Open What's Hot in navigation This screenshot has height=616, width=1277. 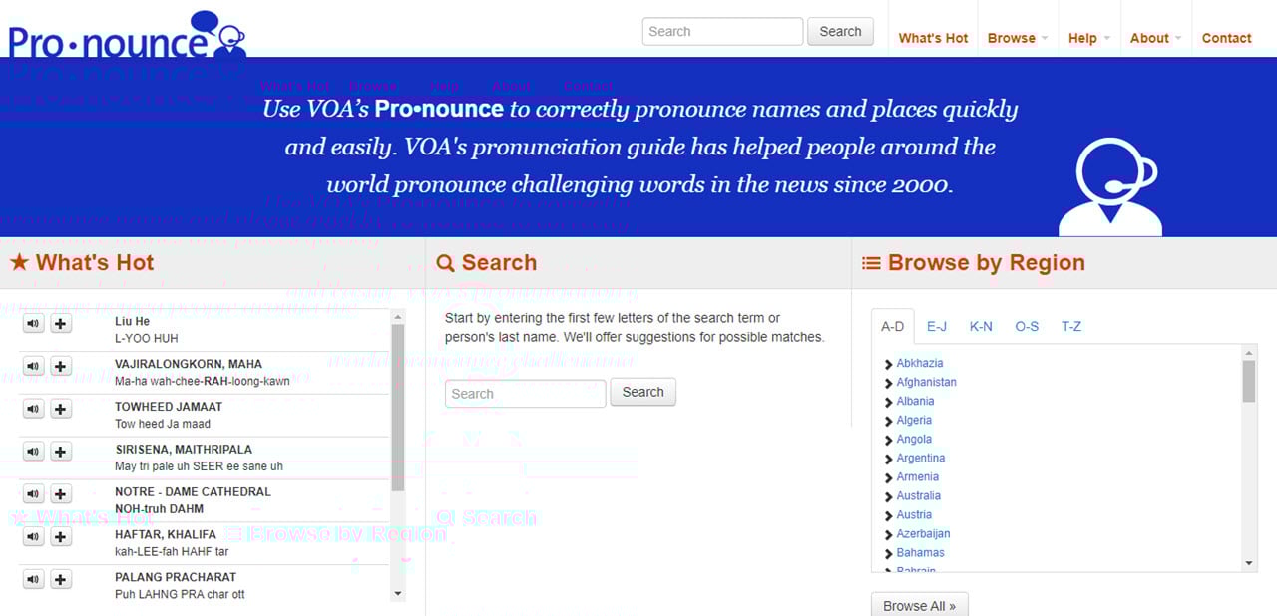click(x=933, y=38)
